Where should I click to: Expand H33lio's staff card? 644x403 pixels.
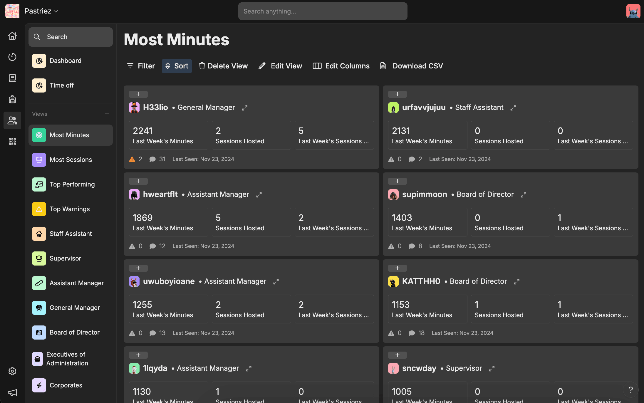[x=244, y=108]
